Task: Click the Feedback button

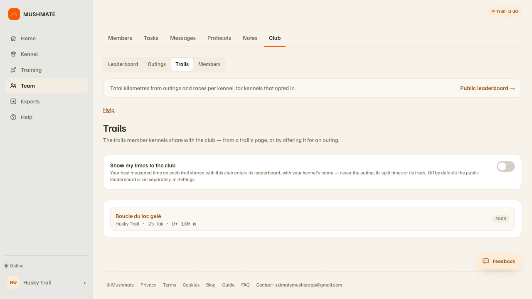Action: pyautogui.click(x=499, y=261)
